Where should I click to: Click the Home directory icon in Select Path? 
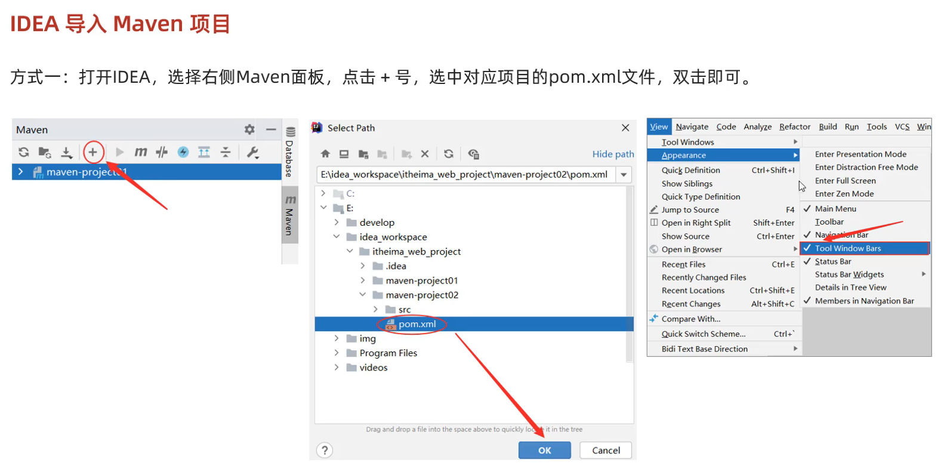[x=325, y=154]
